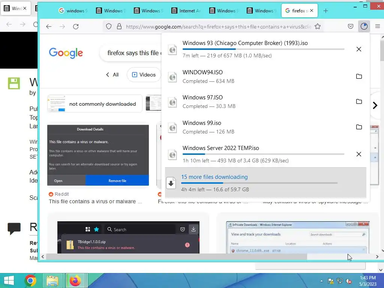Click the 'not commonly downloaded' suggestion chip
This screenshot has width=384, height=288.
[95, 103]
